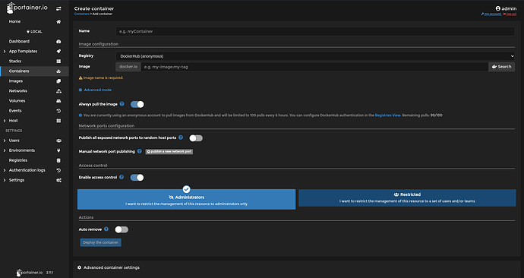Click the Events history icon
Image resolution: width=524 pixels, height=278 pixels.
click(x=58, y=111)
